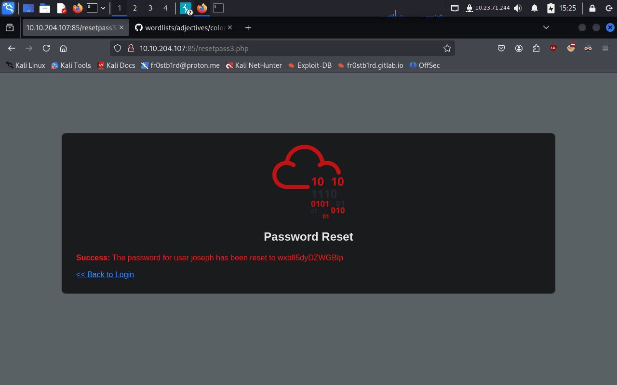The height and width of the screenshot is (385, 617).
Task: Click the shield tracking protection icon
Action: pos(118,48)
